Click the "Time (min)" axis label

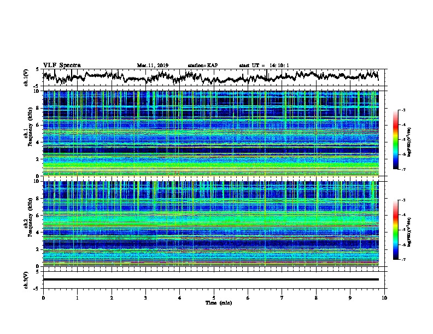219,303
